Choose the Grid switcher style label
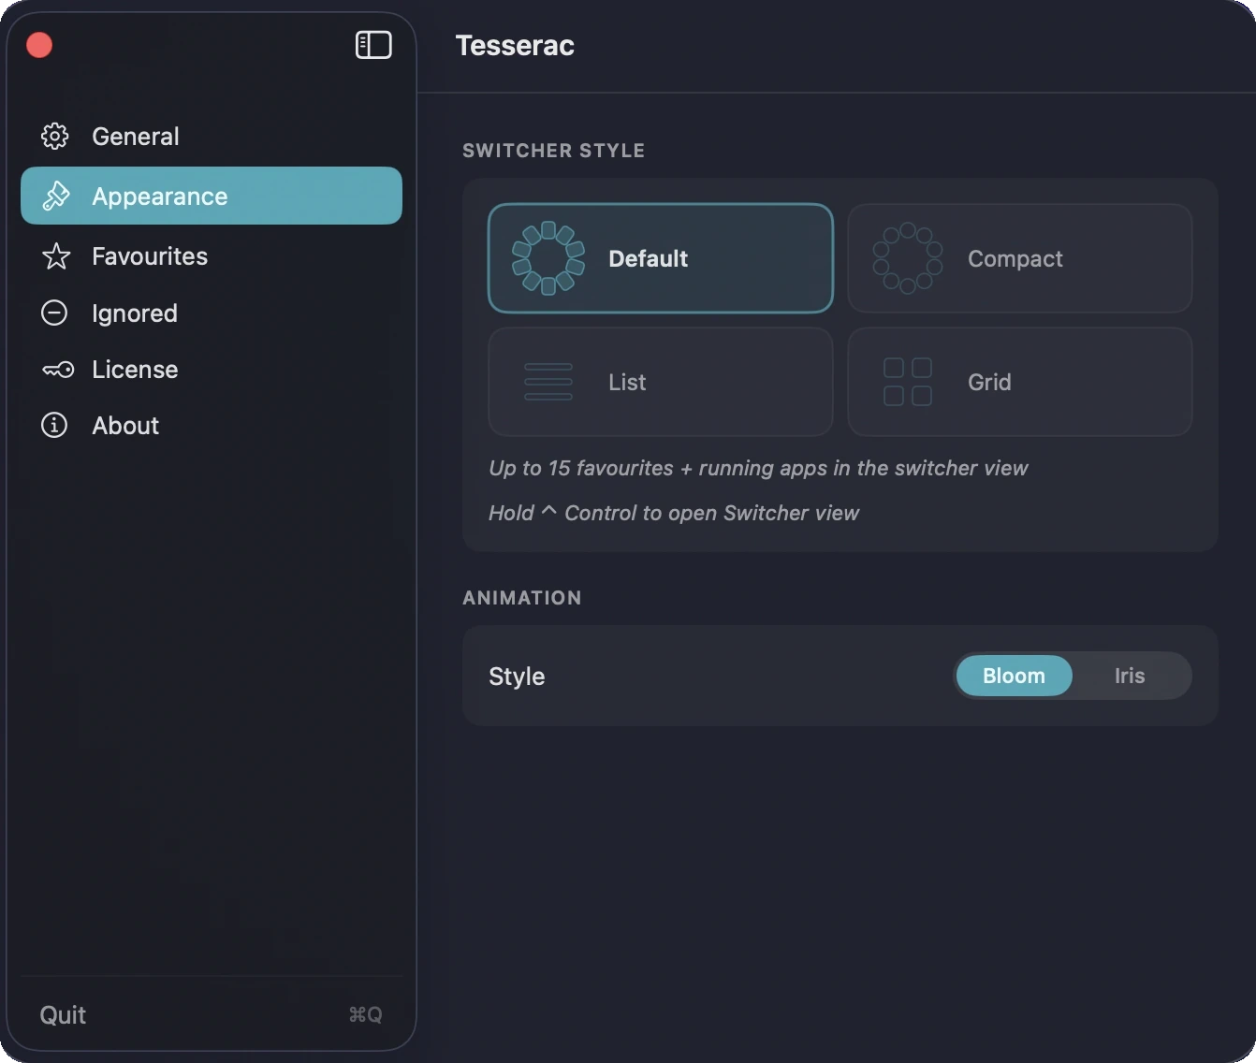1256x1063 pixels. click(989, 382)
